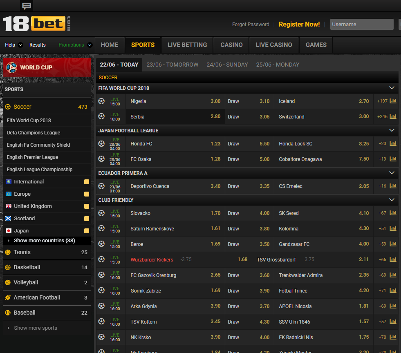The width and height of the screenshot is (401, 353).
Task: Open statistics chart for Serbia vs Switzerland
Action: pyautogui.click(x=393, y=116)
